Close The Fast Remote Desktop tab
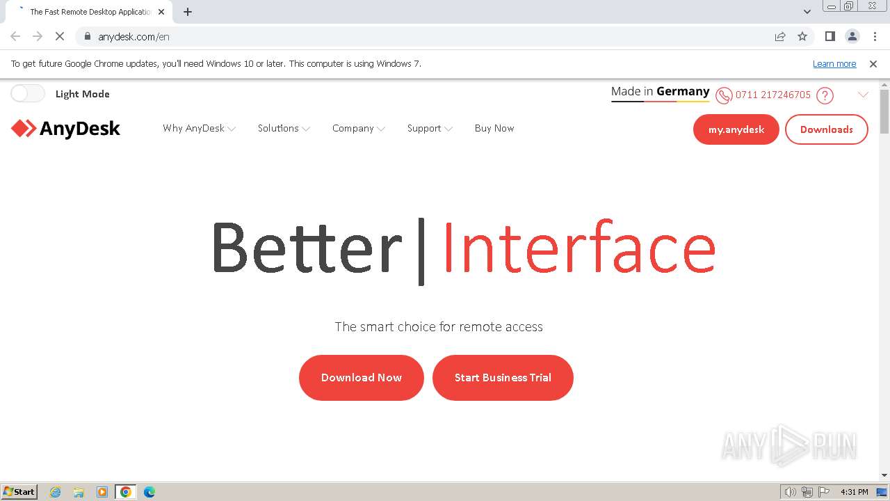This screenshot has width=890, height=501. coord(161,12)
